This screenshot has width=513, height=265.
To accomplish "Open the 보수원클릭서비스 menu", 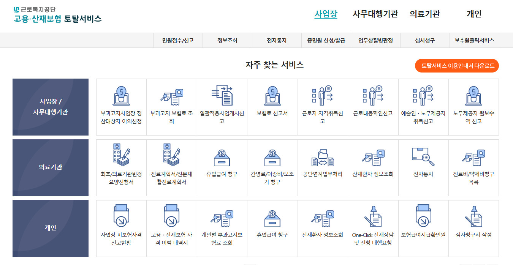I will (474, 40).
